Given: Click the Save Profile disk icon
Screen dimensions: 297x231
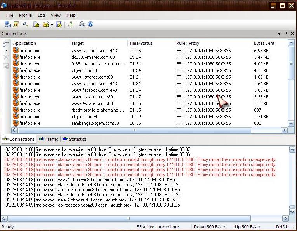Looking at the screenshot, I should [59, 24].
